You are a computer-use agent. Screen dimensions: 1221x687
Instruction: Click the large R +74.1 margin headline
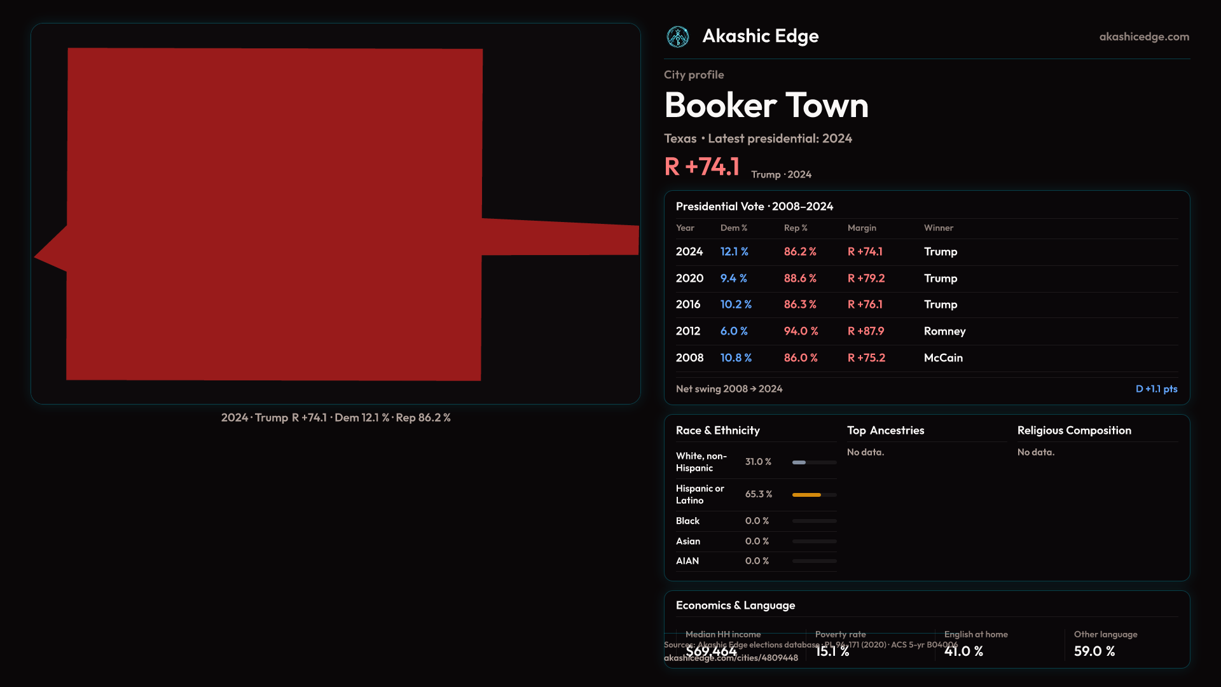coord(701,167)
